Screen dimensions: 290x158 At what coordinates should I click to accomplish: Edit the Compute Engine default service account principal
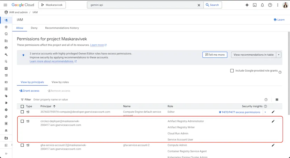click(x=273, y=112)
